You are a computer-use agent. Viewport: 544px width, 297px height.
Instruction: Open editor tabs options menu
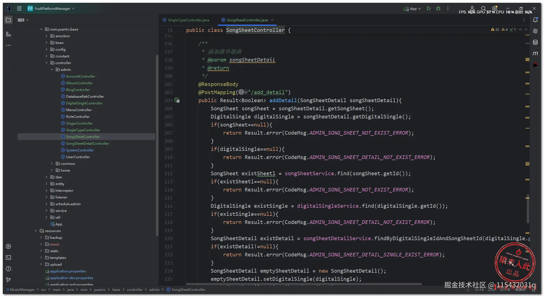click(x=524, y=20)
